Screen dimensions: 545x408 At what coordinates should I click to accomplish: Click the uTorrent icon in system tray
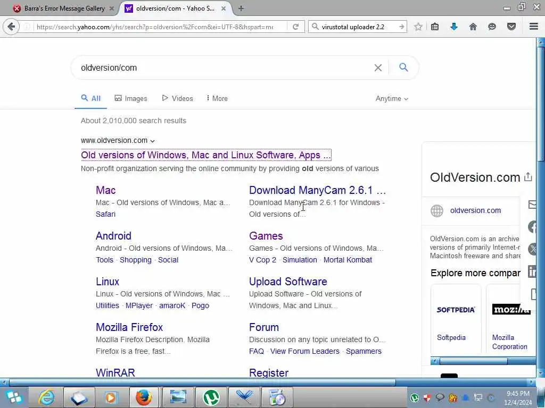click(414, 397)
